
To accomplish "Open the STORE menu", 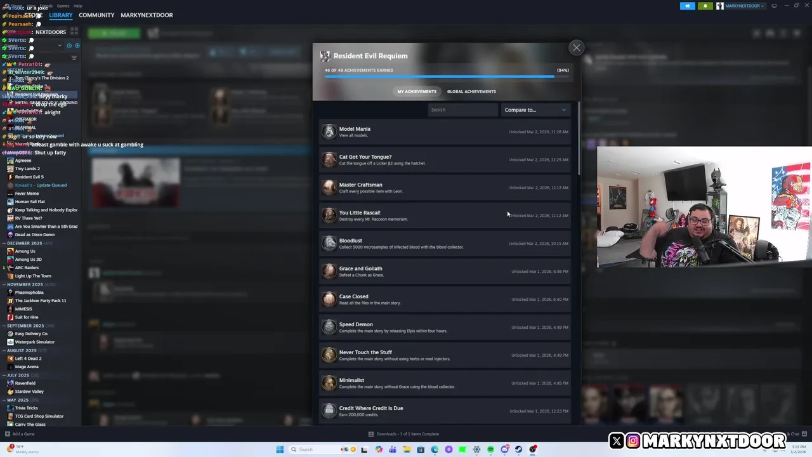I will pyautogui.click(x=33, y=15).
